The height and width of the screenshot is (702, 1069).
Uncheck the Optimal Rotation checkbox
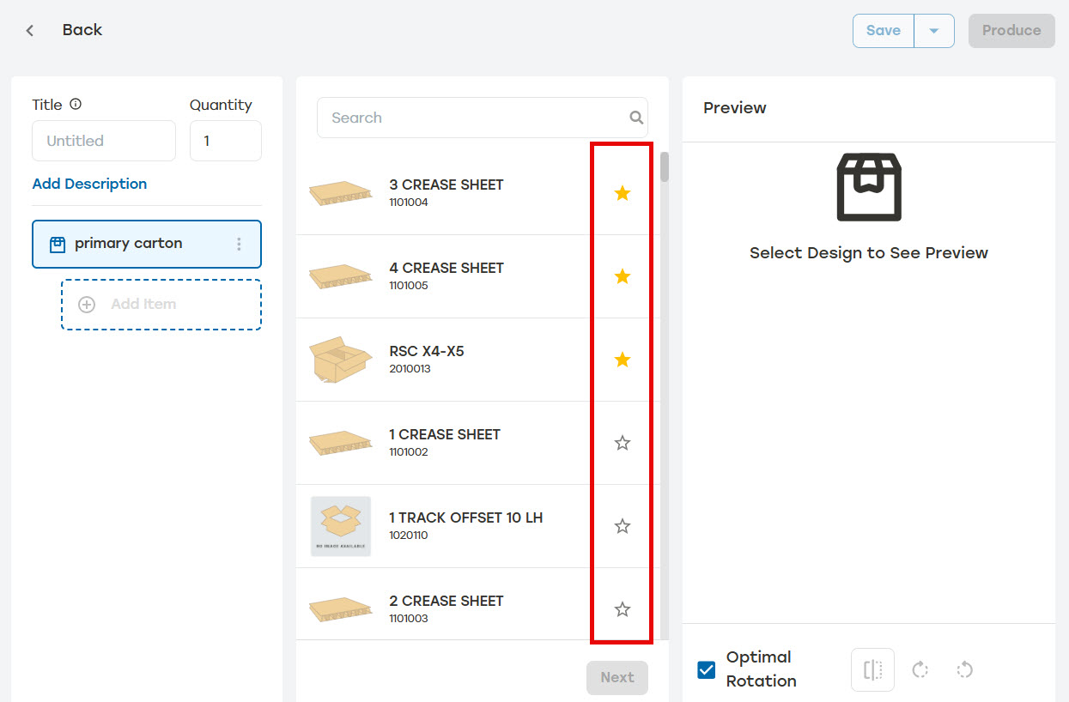[x=707, y=669]
